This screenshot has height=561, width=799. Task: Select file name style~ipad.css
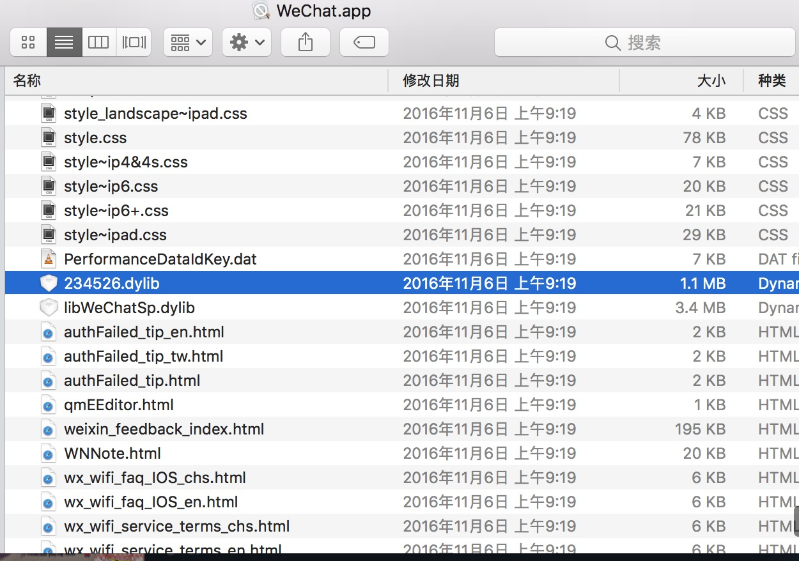pos(115,235)
